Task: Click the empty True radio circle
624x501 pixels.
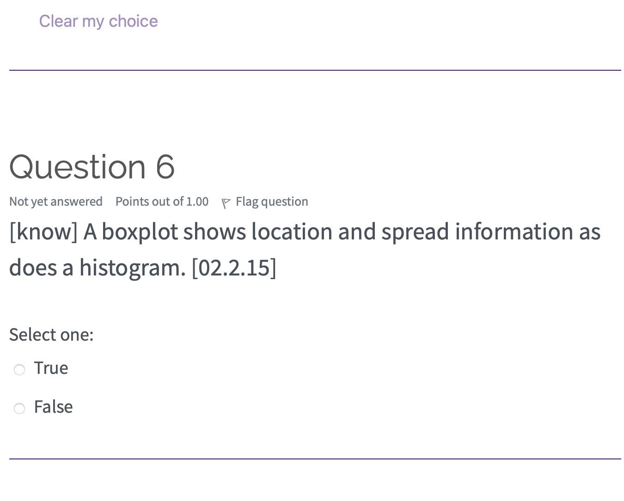Action: point(19,370)
